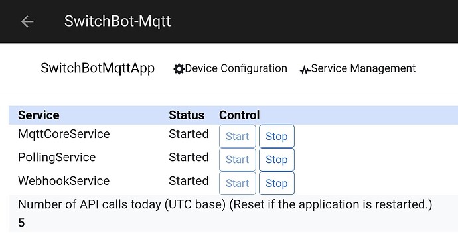Open the Service Management menu item
Image resolution: width=458 pixels, height=248 pixels.
[358, 68]
